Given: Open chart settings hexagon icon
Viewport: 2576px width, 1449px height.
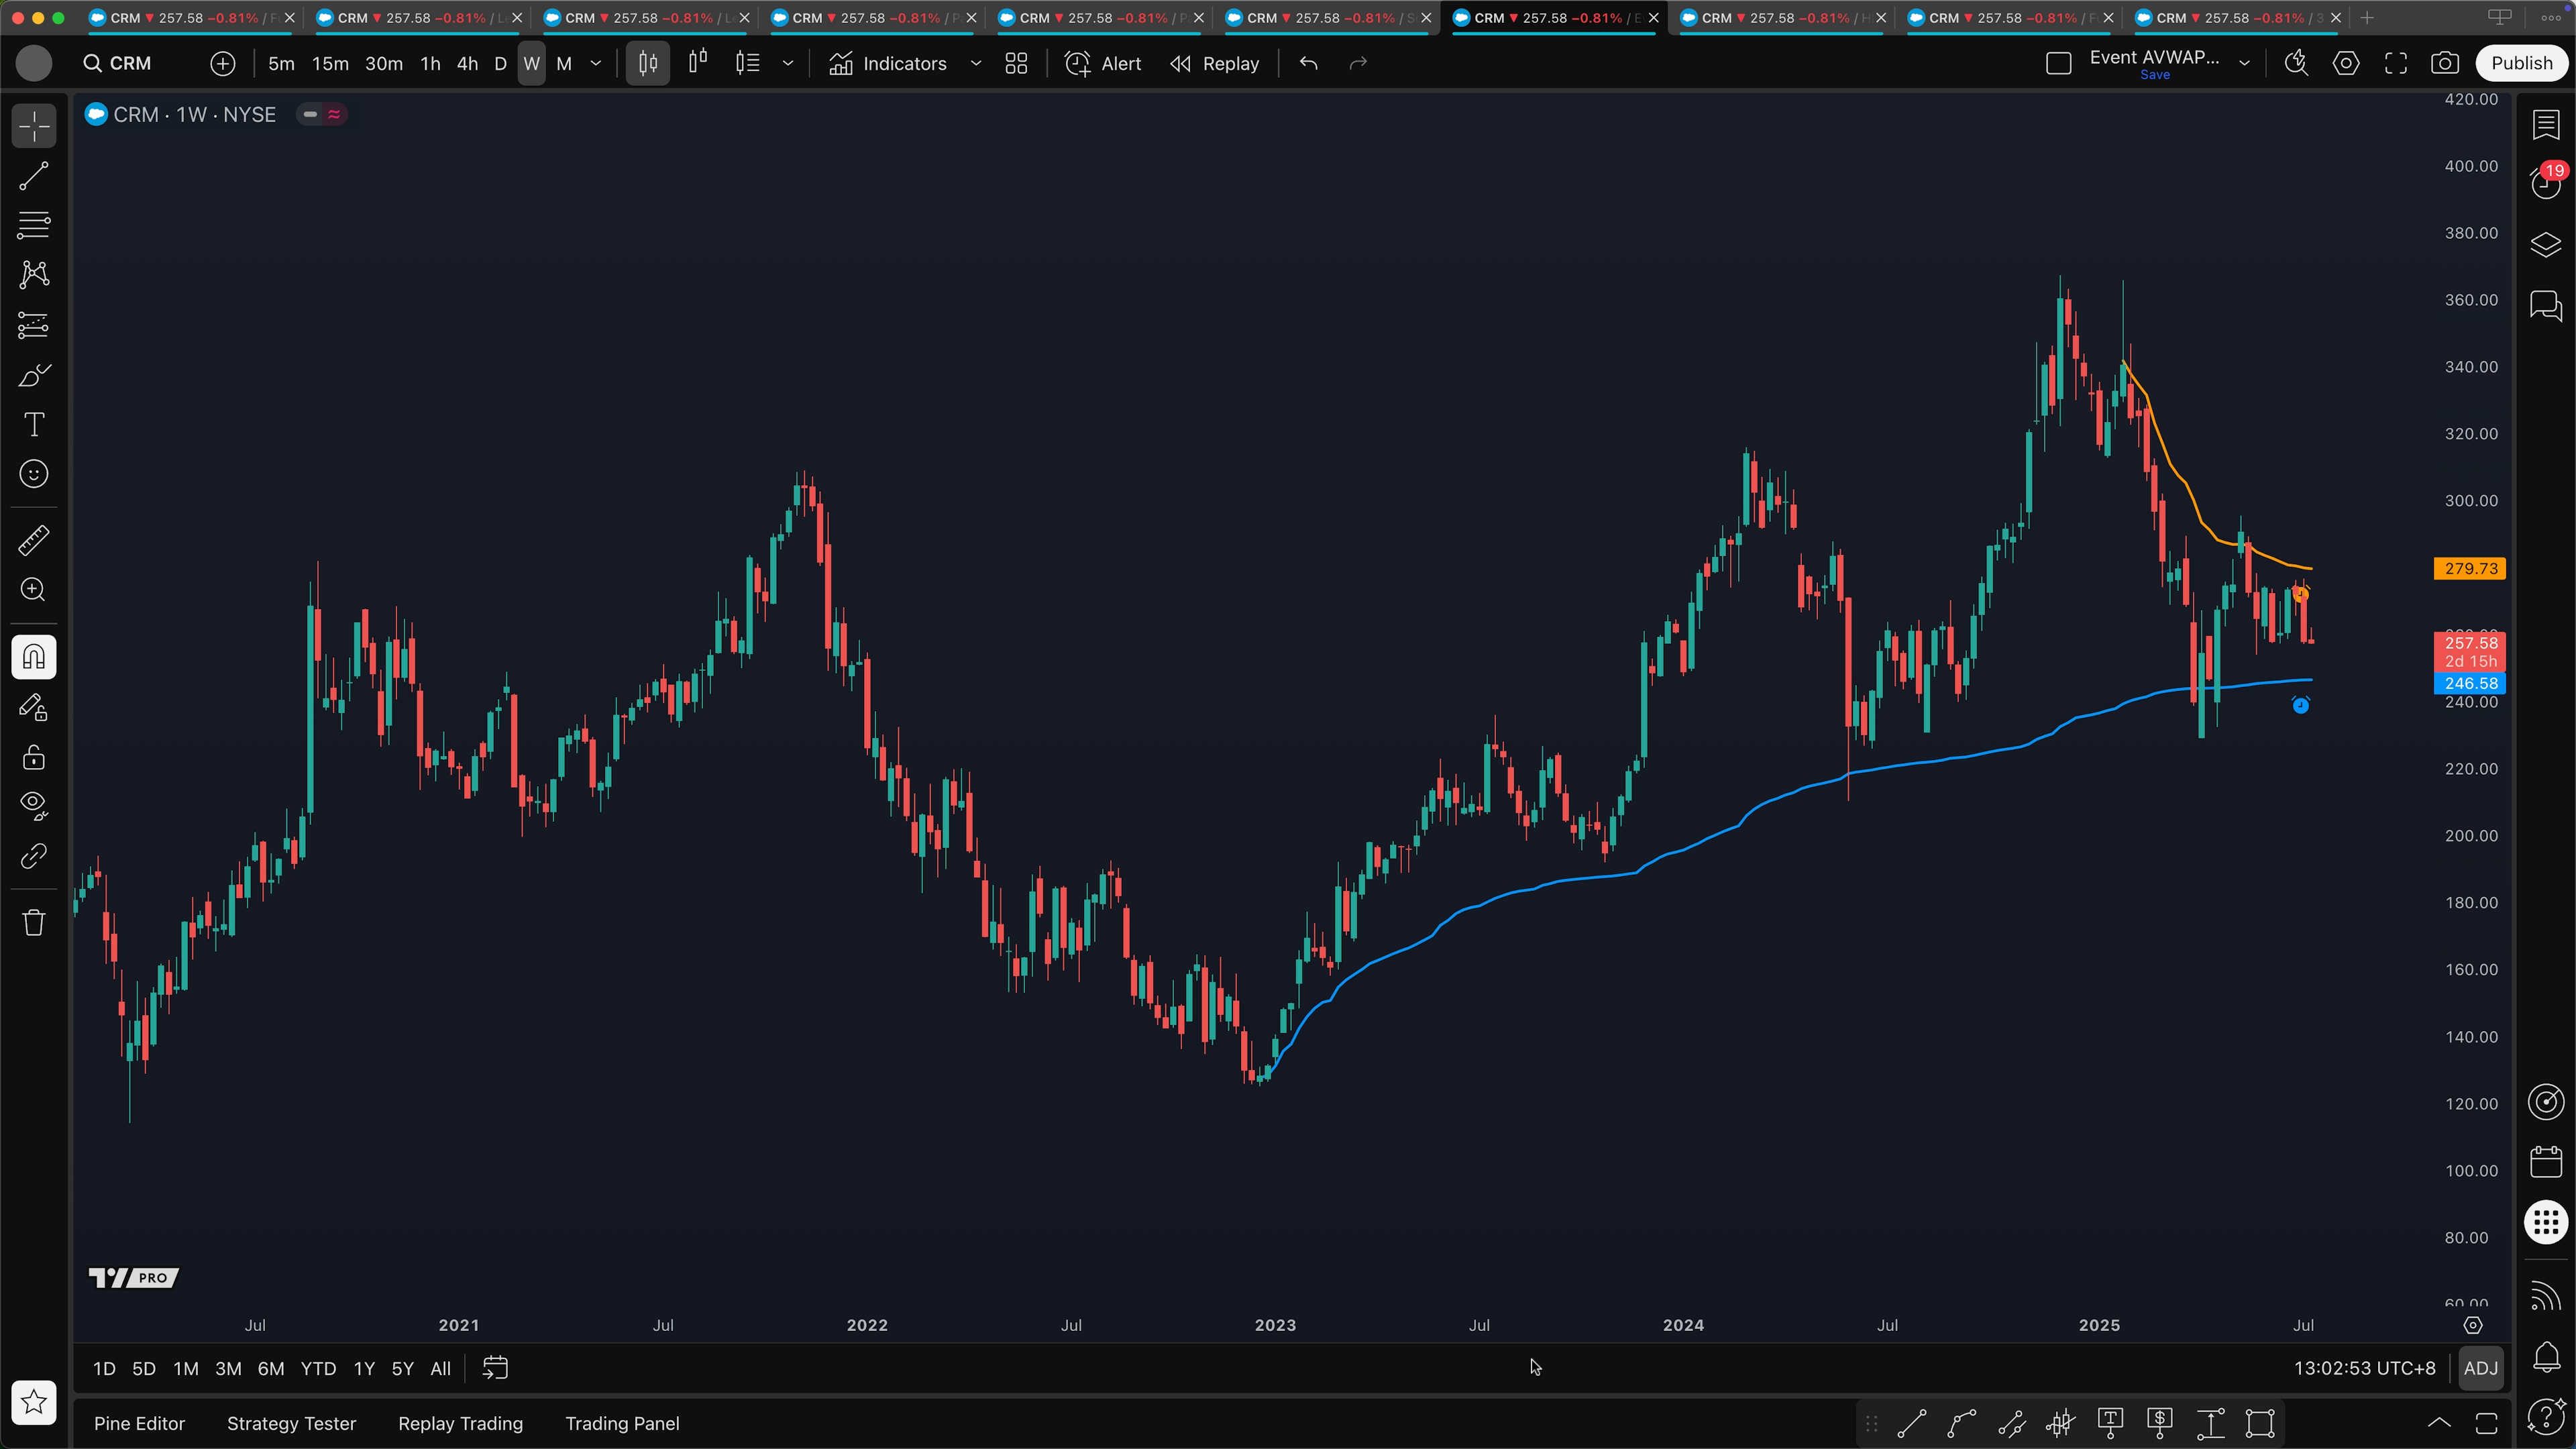Looking at the screenshot, I should (x=2346, y=64).
